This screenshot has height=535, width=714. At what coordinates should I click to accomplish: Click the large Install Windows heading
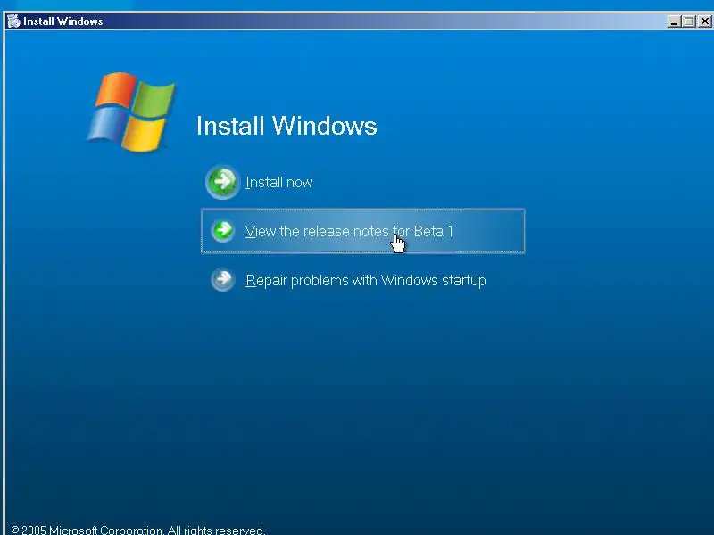pyautogui.click(x=286, y=126)
